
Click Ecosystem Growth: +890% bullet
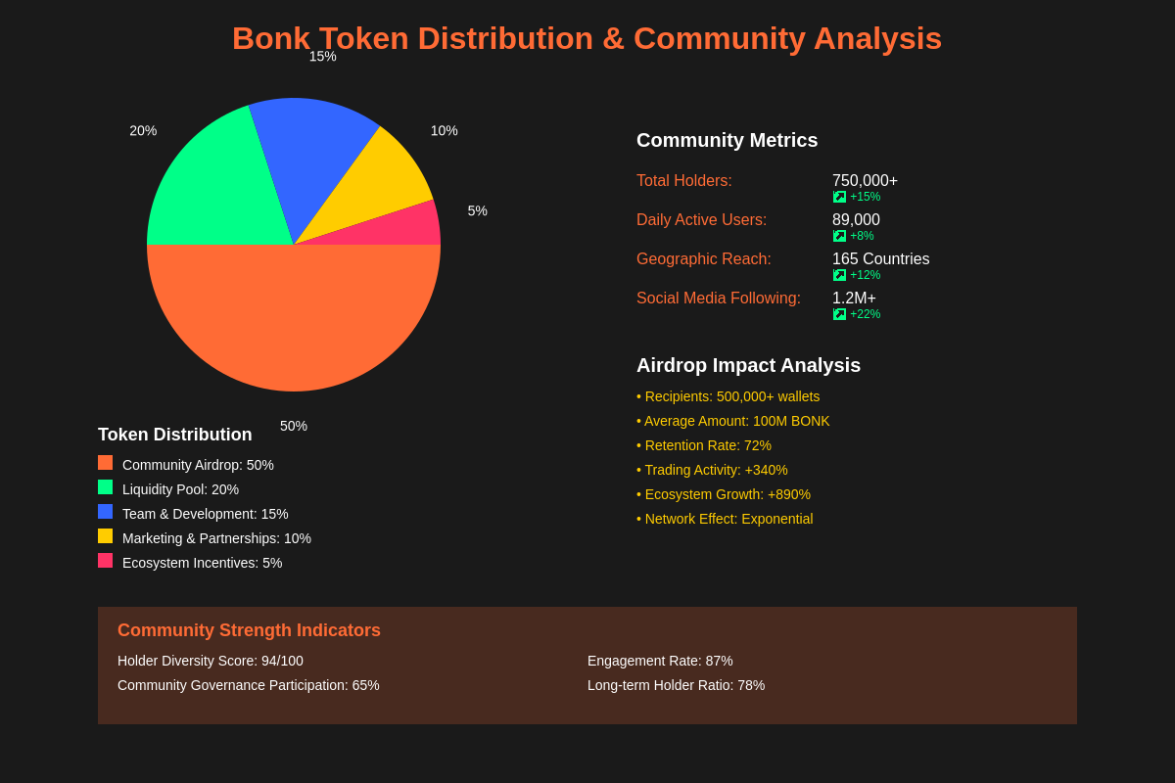724,494
